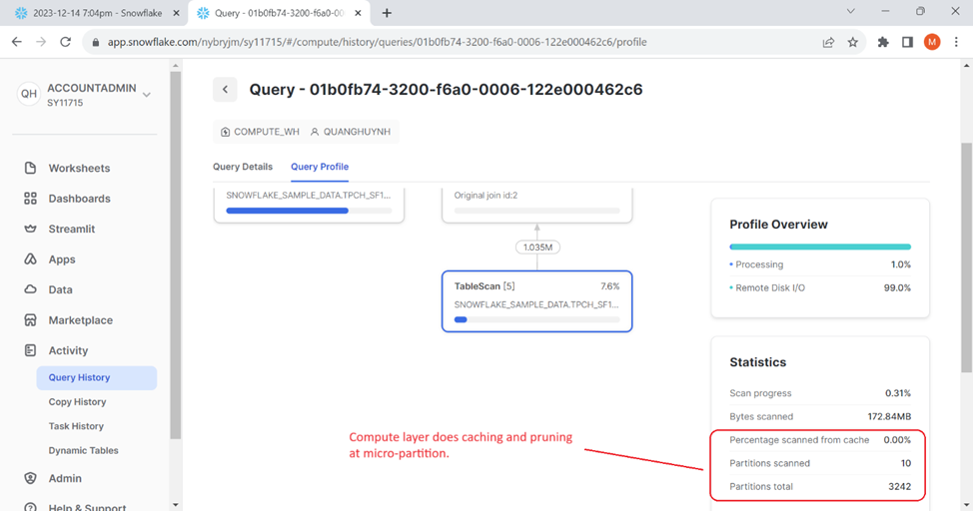This screenshot has height=511, width=973.
Task: Open the Dashboards section
Action: [79, 199]
